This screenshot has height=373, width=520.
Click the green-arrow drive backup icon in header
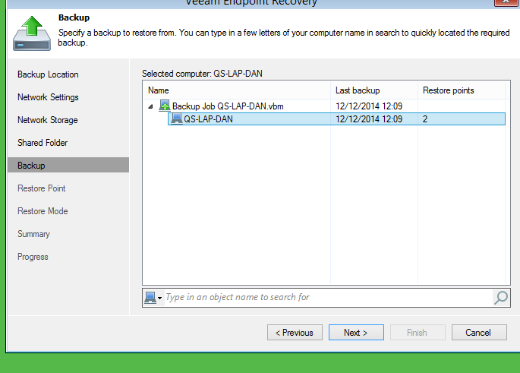point(32,33)
